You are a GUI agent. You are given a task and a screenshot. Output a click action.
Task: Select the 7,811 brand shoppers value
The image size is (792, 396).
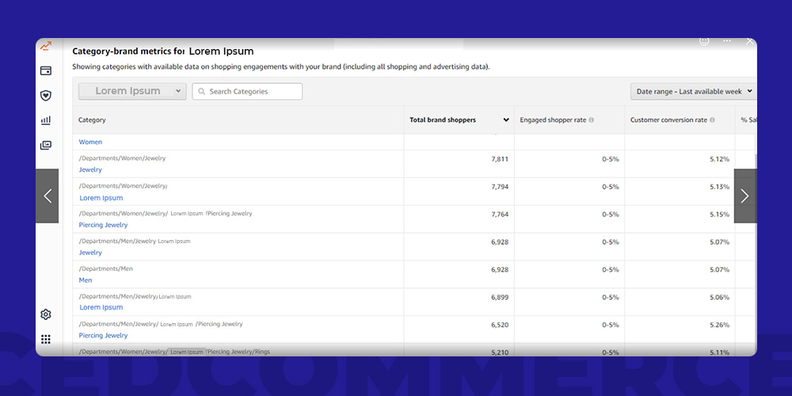(500, 159)
